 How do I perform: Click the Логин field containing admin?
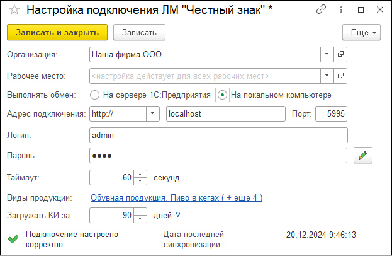[x=218, y=136]
